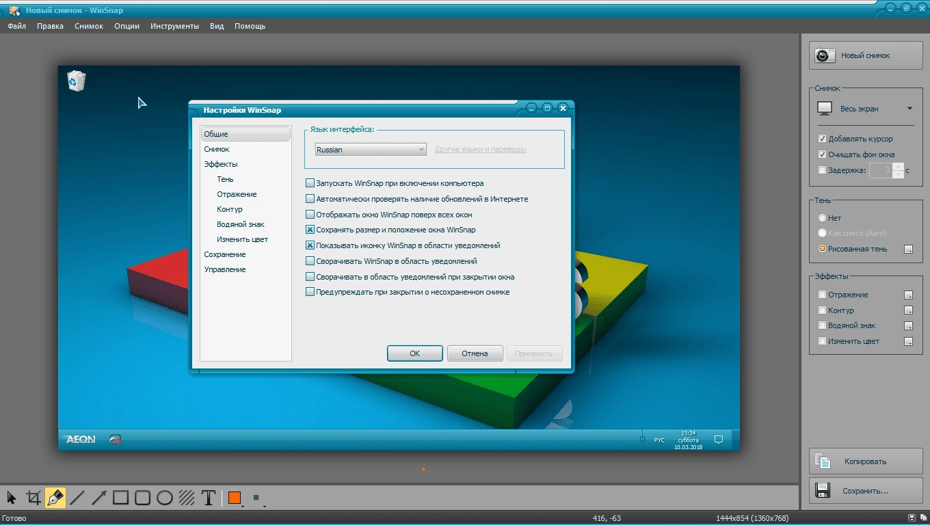Click the РУС language indicator in captured taskbar
The height and width of the screenshot is (525, 930).
click(x=659, y=440)
